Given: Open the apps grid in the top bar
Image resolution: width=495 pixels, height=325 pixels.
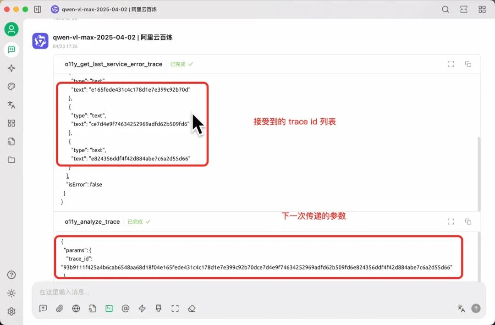Looking at the screenshot, I should point(482,9).
